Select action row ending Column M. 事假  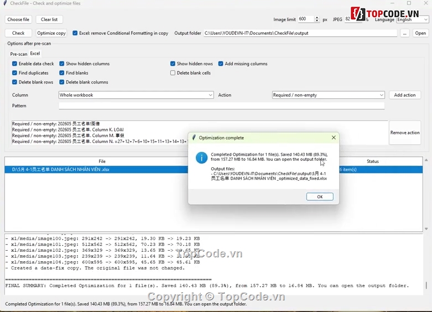(68, 136)
